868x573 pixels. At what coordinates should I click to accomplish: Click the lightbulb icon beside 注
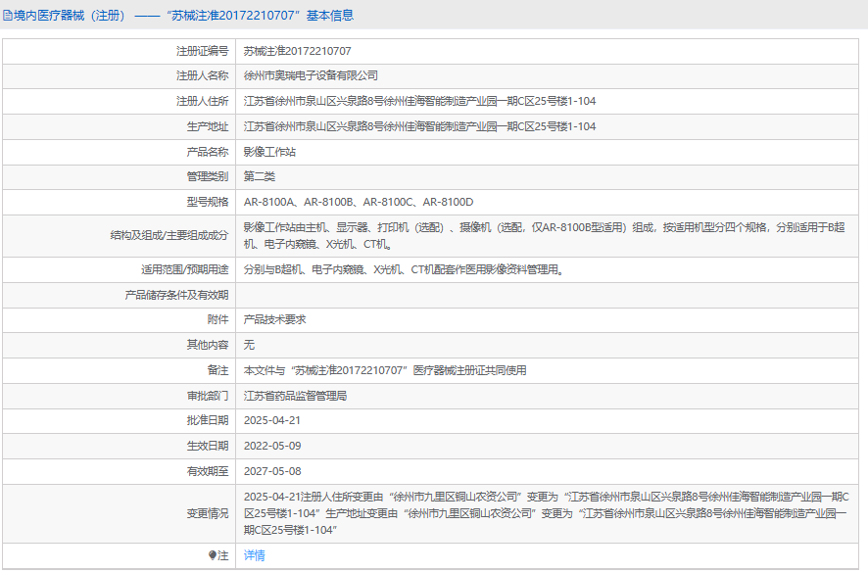coord(213,555)
